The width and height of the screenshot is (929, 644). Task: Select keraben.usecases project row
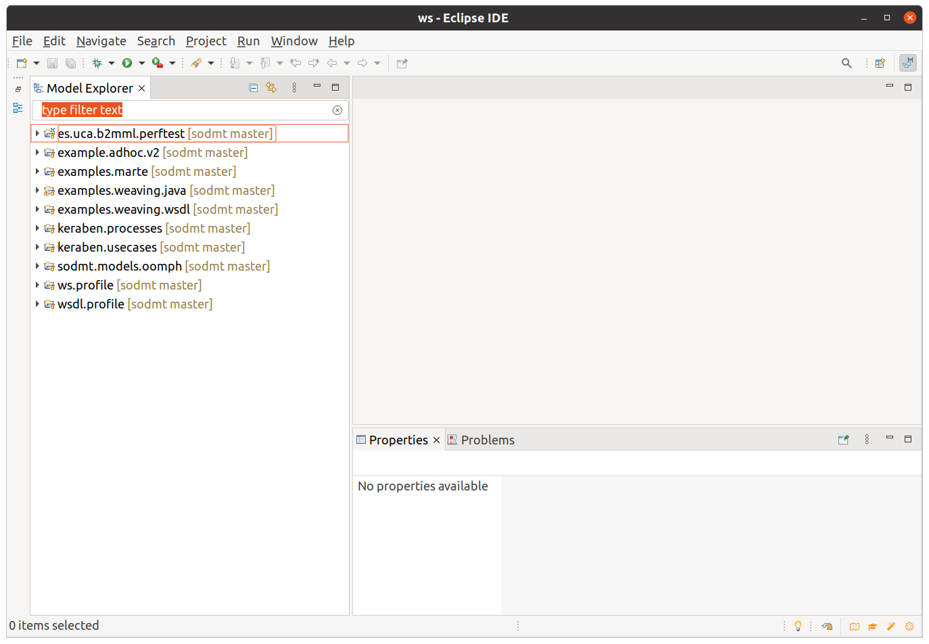[189, 247]
